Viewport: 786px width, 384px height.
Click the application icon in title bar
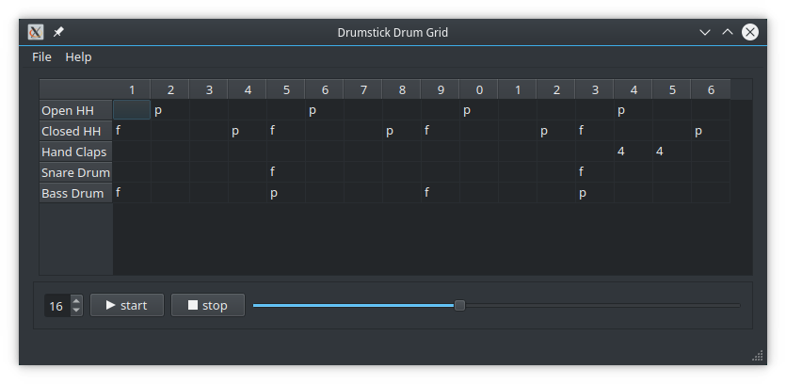(36, 32)
